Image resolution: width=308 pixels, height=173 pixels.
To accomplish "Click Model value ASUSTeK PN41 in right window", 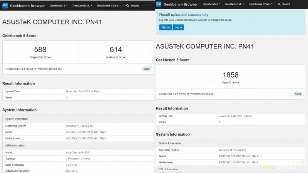I will pyautogui.click(x=238, y=156).
